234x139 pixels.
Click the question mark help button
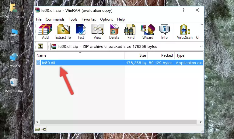183,10
